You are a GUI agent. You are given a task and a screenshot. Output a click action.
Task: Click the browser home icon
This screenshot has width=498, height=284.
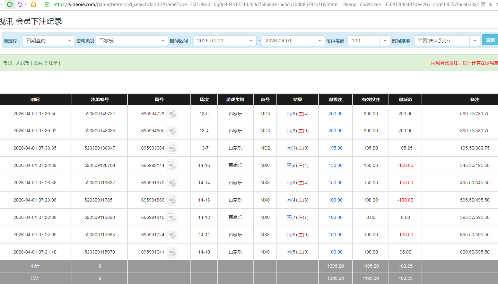pyautogui.click(x=33, y=4)
